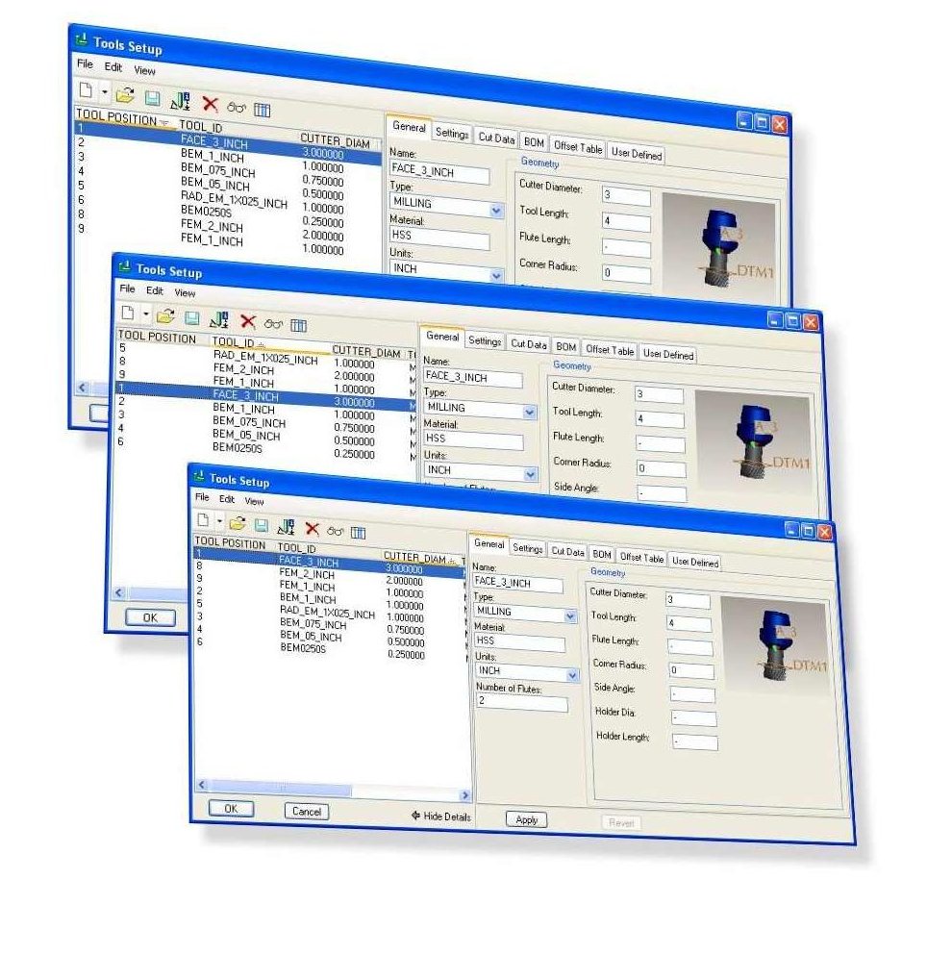Click the Open folder icon in the front window
The width and height of the screenshot is (927, 954).
click(x=237, y=525)
